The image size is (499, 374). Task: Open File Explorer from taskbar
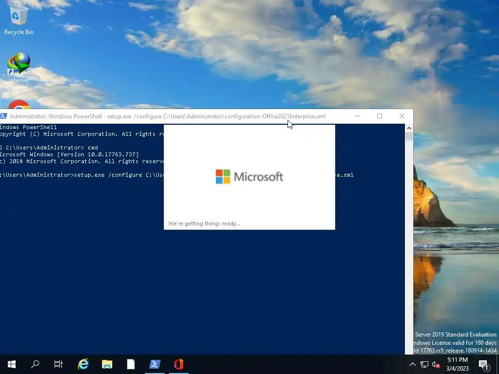pos(107,364)
